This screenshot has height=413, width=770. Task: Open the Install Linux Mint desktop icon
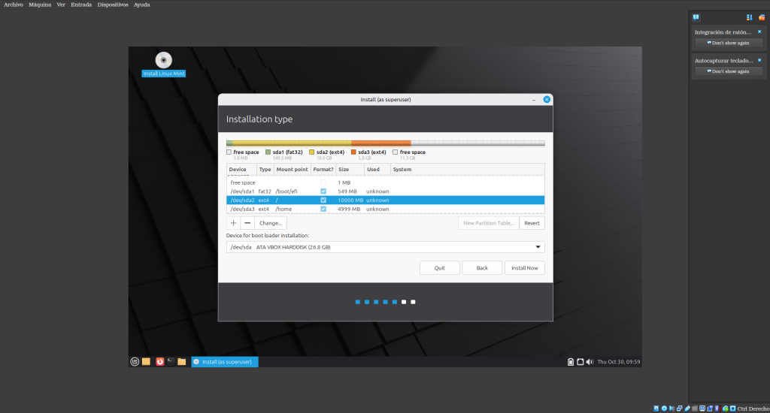point(163,61)
